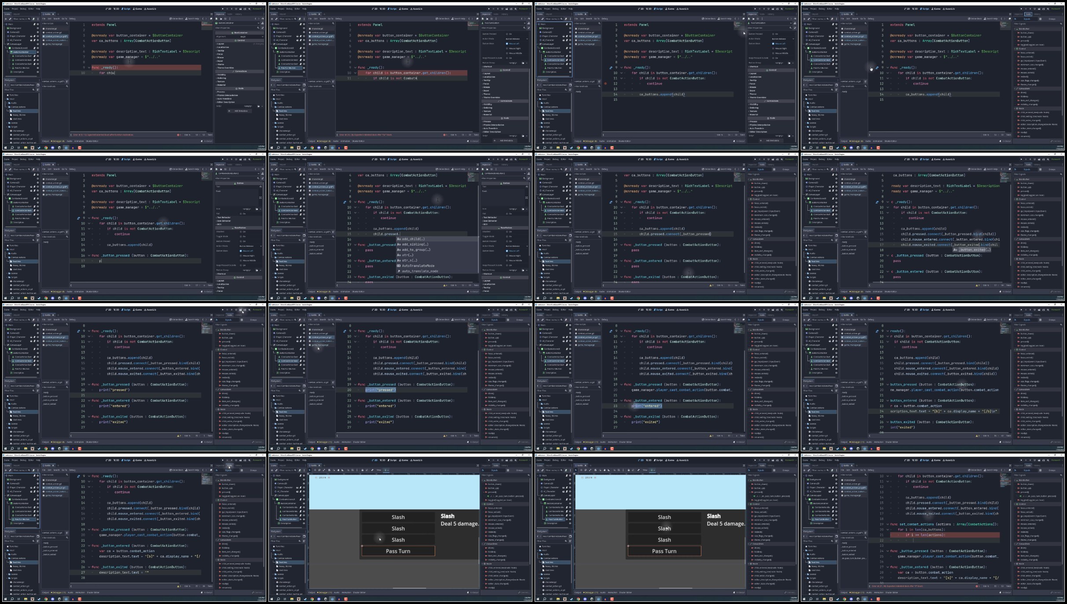Open Shader Editor panel in 'for chiu' frame
The height and width of the screenshot is (604, 1067).
pyautogui.click(x=92, y=141)
